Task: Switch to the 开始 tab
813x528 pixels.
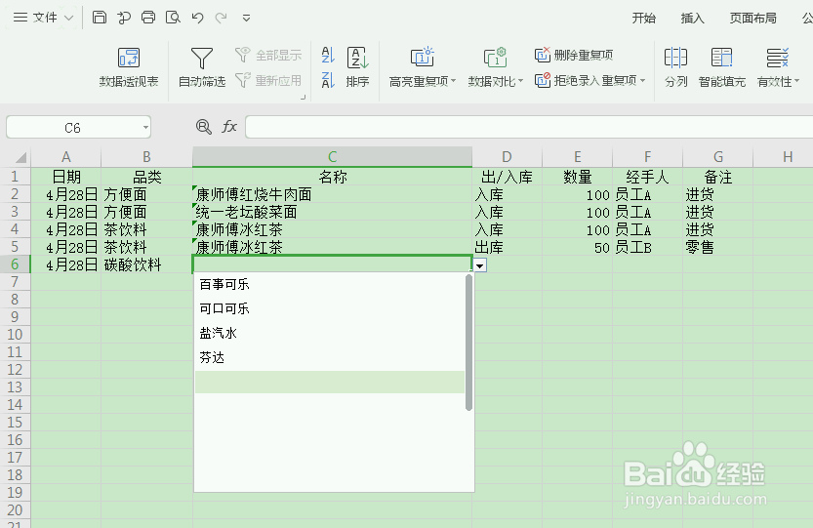Action: coord(643,19)
